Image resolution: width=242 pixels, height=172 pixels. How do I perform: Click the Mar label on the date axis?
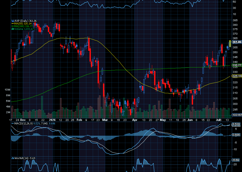105,120
